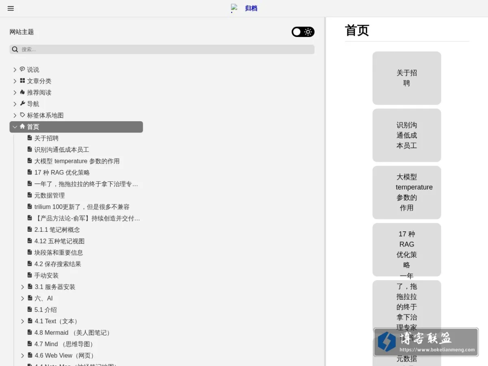Expand the 4.6 Web View node
This screenshot has width=488, height=366.
[x=23, y=356]
